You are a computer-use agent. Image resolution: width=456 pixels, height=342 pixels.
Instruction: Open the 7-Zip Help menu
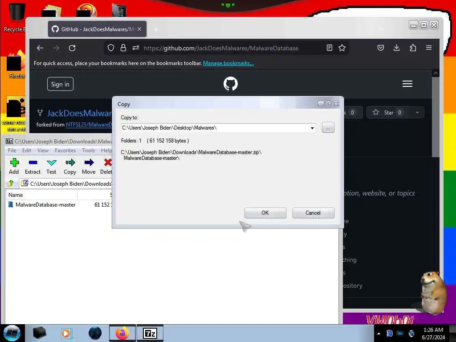(x=106, y=151)
